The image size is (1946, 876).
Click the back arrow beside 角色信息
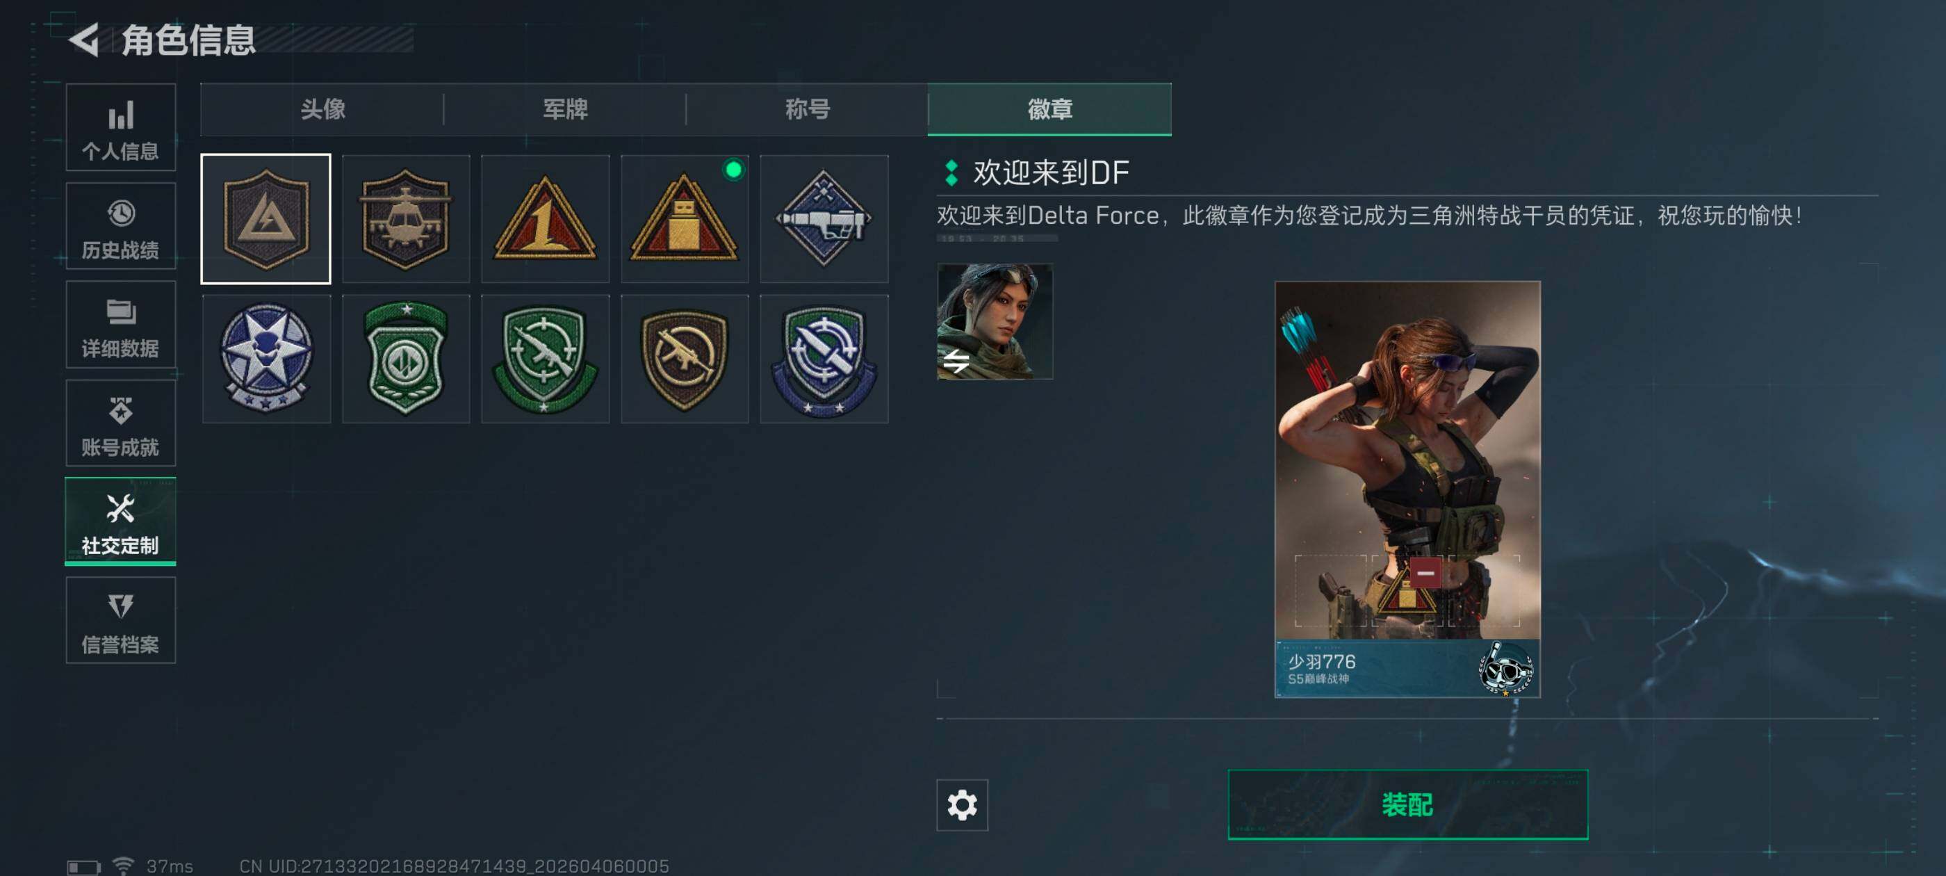tap(84, 40)
